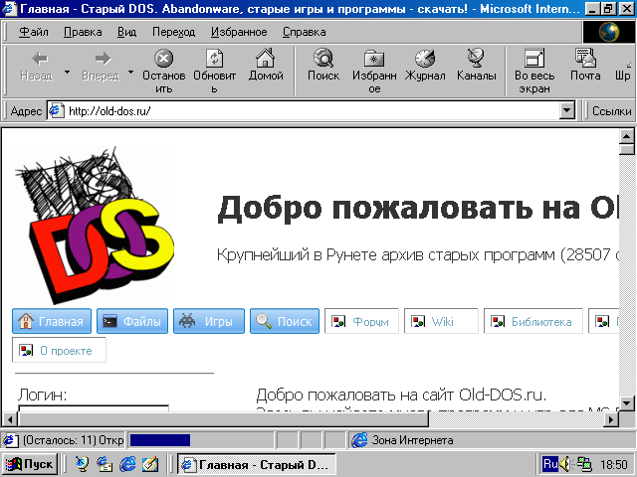Viewport: 637px width, 477px height.
Task: Follow the Библиотека link
Action: pos(533,321)
